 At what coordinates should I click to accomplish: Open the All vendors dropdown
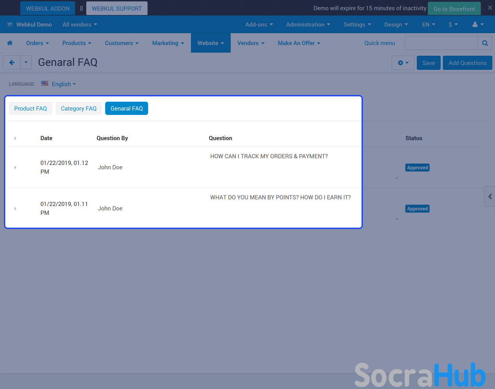point(80,25)
